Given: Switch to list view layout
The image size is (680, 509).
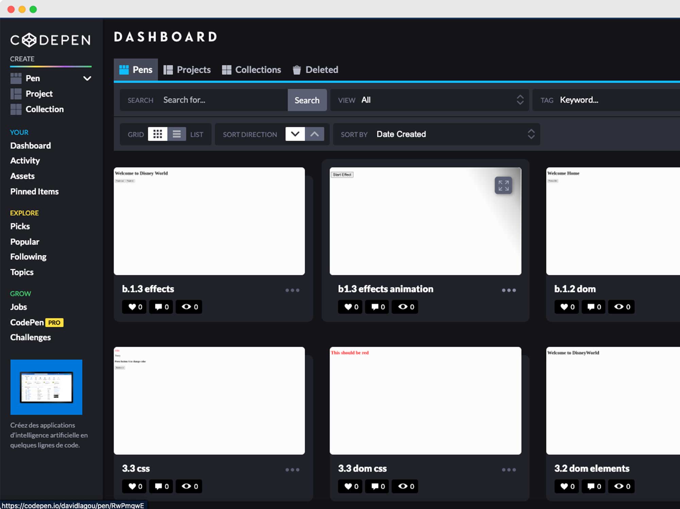Looking at the screenshot, I should [x=177, y=134].
